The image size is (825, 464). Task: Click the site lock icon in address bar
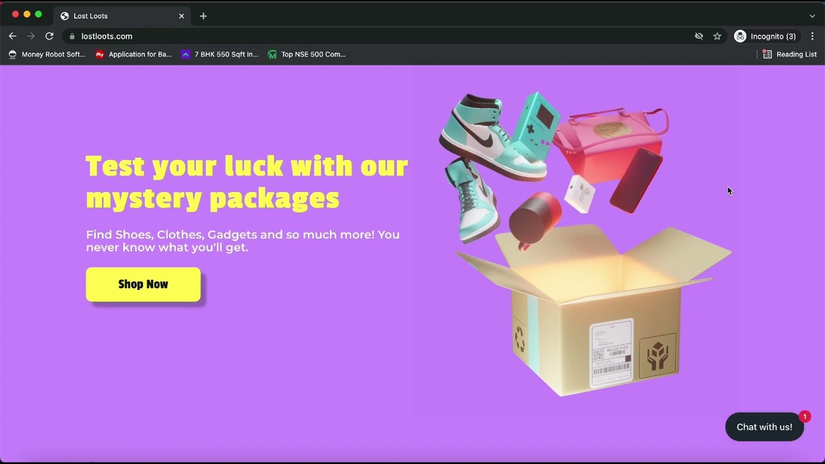(72, 37)
